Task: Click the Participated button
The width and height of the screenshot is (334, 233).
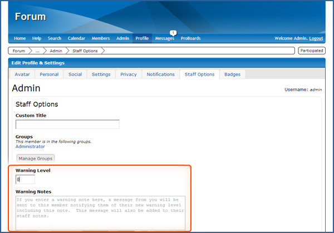Action: click(312, 51)
